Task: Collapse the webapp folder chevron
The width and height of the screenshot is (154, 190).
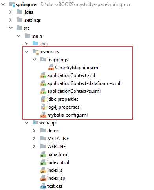Action: point(26,123)
